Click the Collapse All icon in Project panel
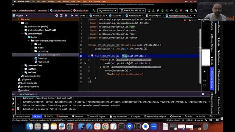This screenshot has height=132, width=235. 66,15
